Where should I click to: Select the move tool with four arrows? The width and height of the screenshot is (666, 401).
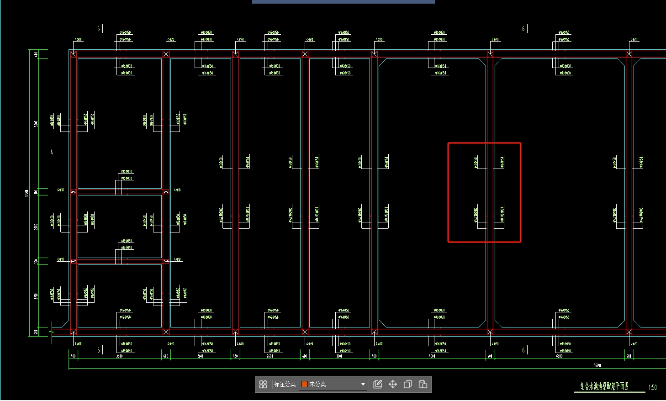tap(393, 384)
